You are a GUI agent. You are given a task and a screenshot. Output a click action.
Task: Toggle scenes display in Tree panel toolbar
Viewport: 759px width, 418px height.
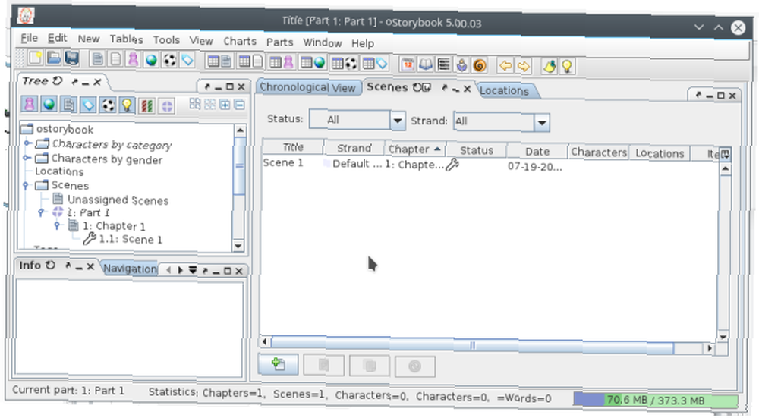click(x=68, y=105)
